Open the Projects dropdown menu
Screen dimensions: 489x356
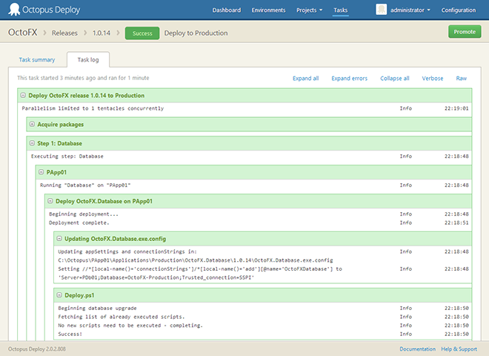[310, 10]
